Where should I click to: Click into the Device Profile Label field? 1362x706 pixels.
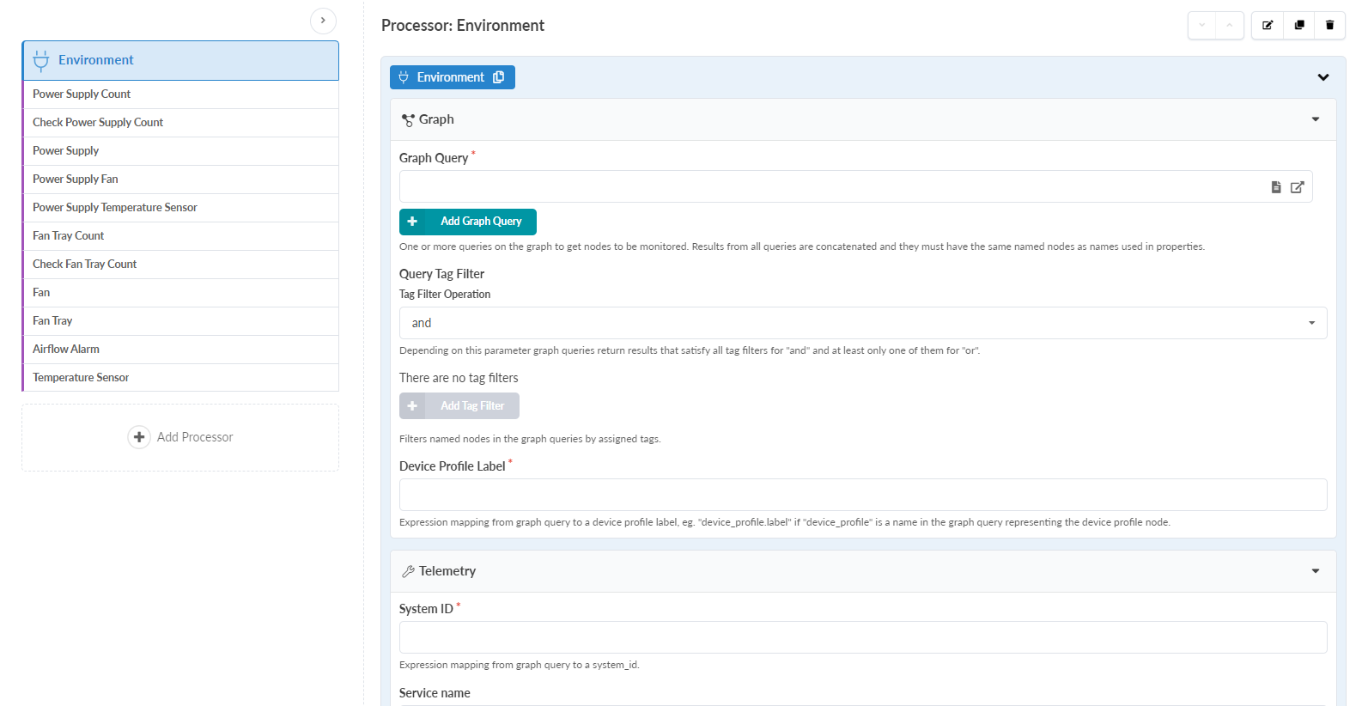point(863,495)
